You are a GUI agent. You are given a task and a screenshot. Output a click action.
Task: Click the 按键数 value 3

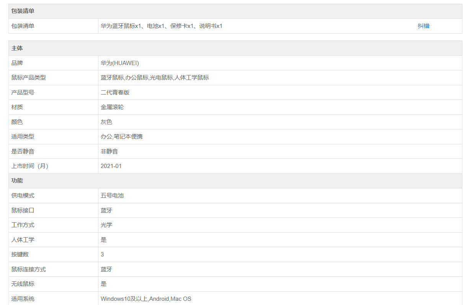102,254
